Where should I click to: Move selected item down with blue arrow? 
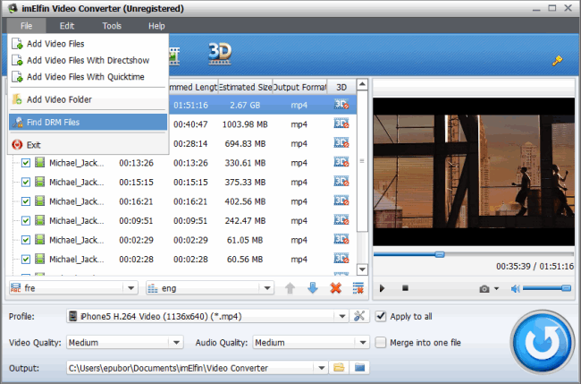click(313, 288)
